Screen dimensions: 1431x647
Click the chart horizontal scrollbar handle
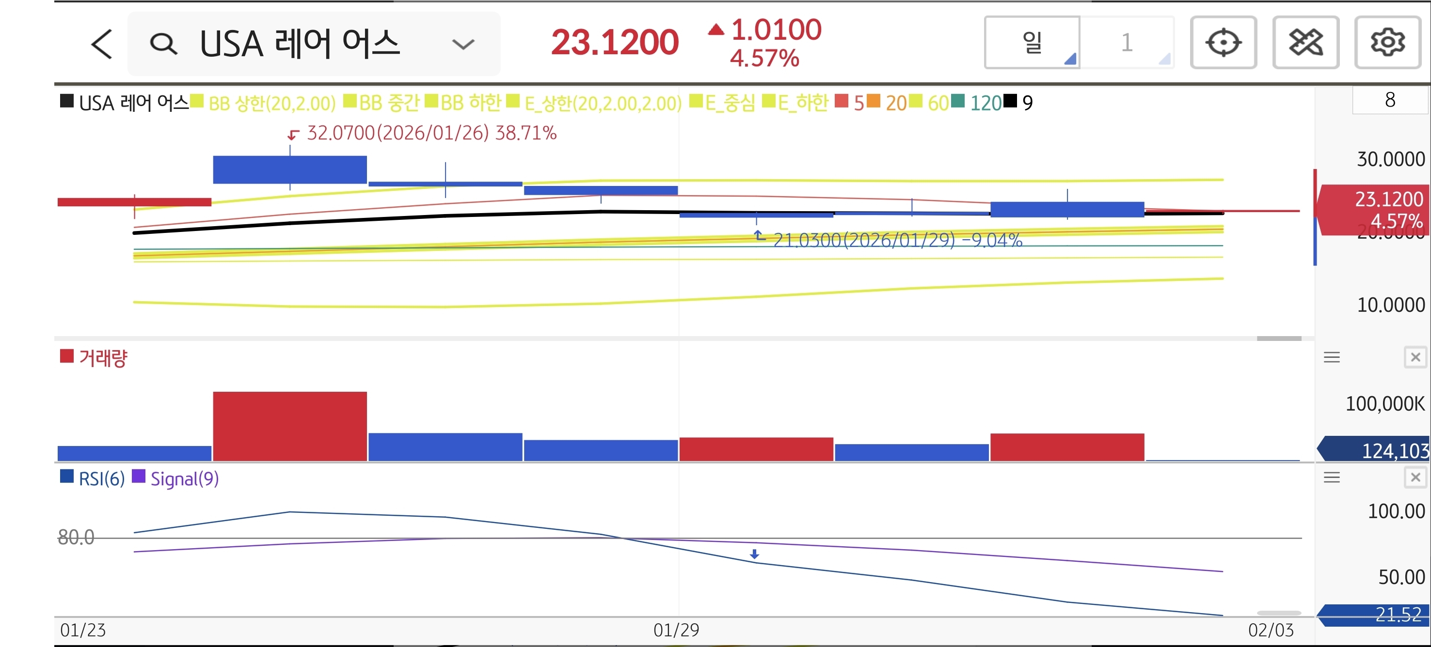(1279, 339)
